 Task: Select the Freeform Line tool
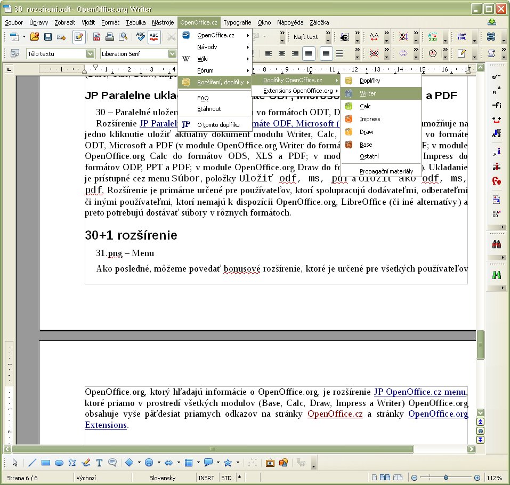[x=86, y=463]
